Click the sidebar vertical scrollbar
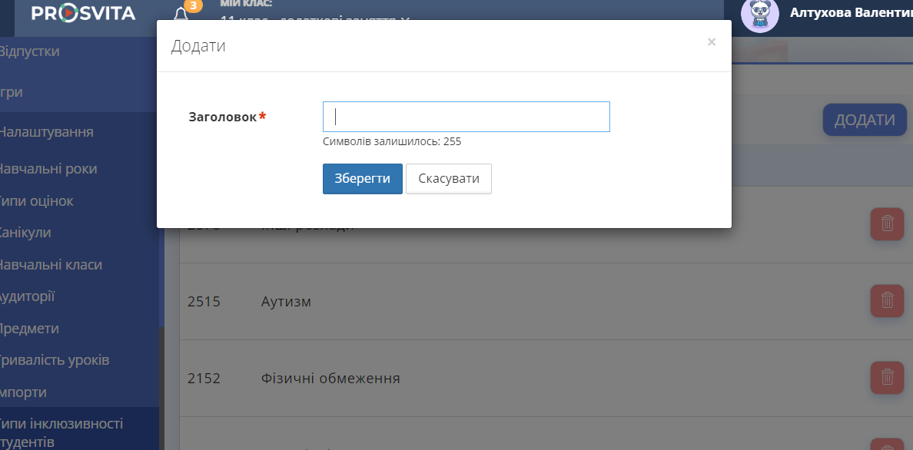Viewport: 913px width, 450px height. [x=161, y=384]
